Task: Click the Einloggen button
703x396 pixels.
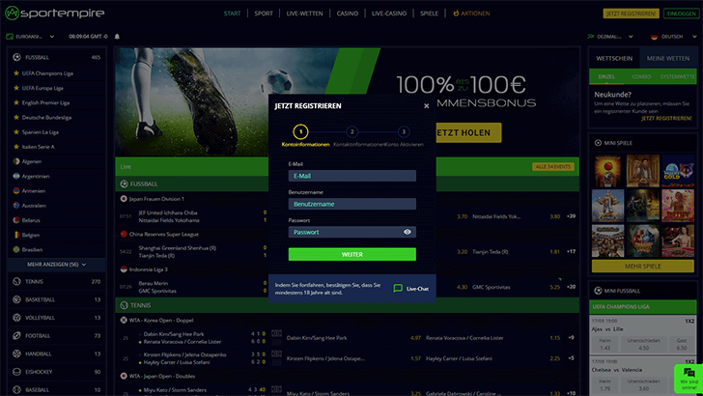Action: tap(681, 14)
